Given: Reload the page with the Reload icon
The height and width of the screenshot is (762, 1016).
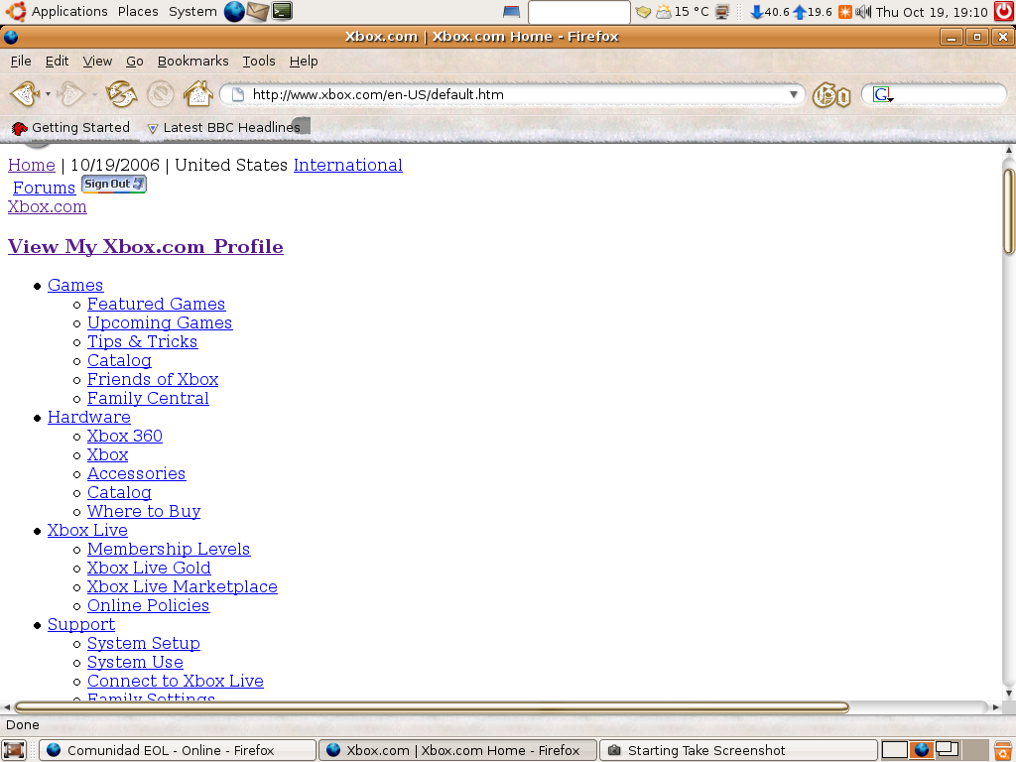Looking at the screenshot, I should point(121,94).
